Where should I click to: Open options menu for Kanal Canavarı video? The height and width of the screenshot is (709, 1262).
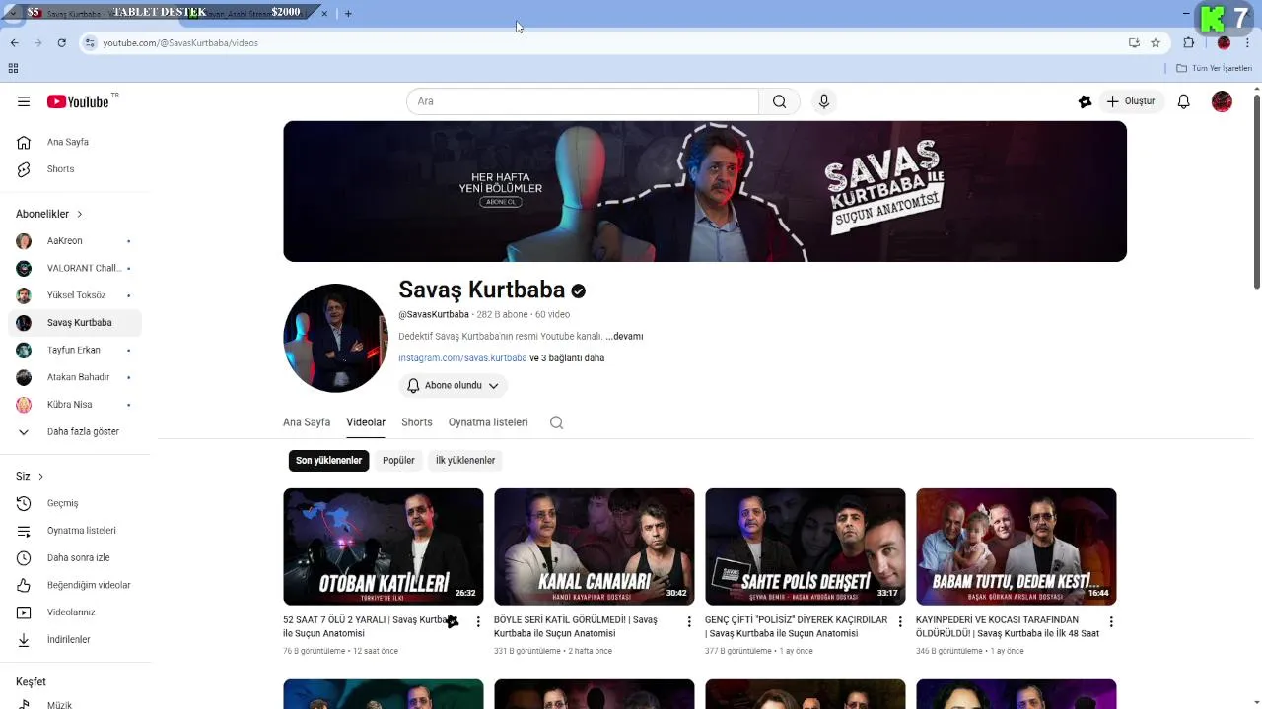click(689, 621)
